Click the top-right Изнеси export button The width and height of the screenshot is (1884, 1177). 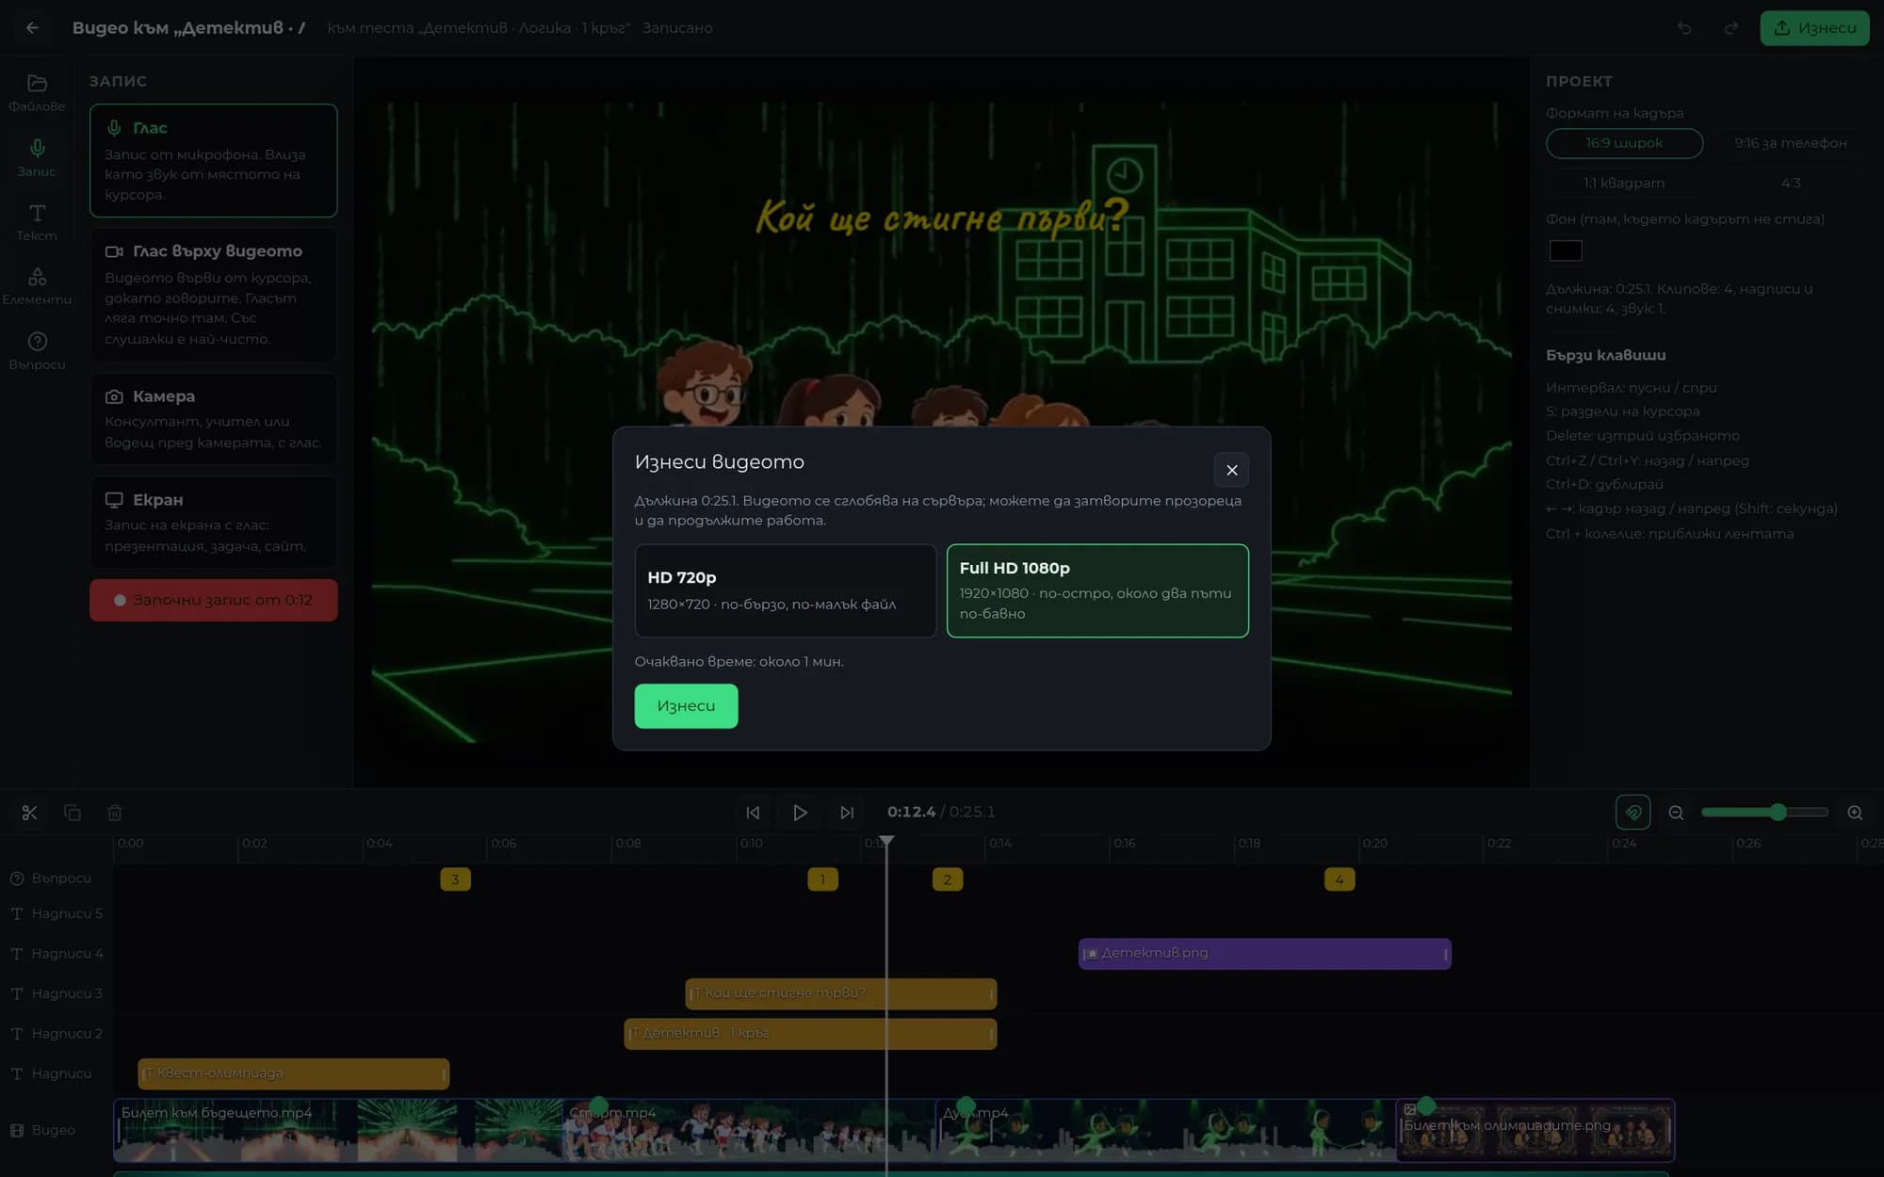[1814, 28]
